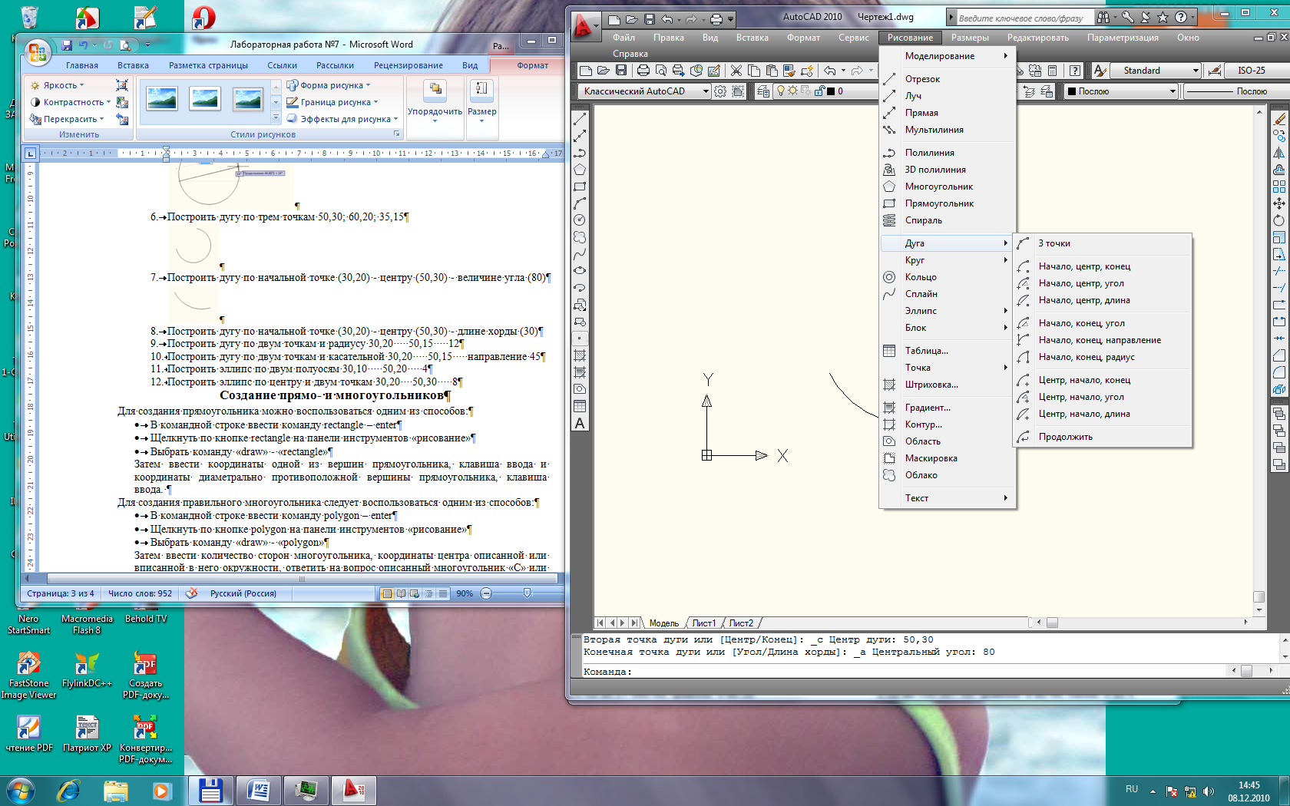The width and height of the screenshot is (1290, 806).
Task: Move the Word zoom slider handle
Action: coord(527,593)
